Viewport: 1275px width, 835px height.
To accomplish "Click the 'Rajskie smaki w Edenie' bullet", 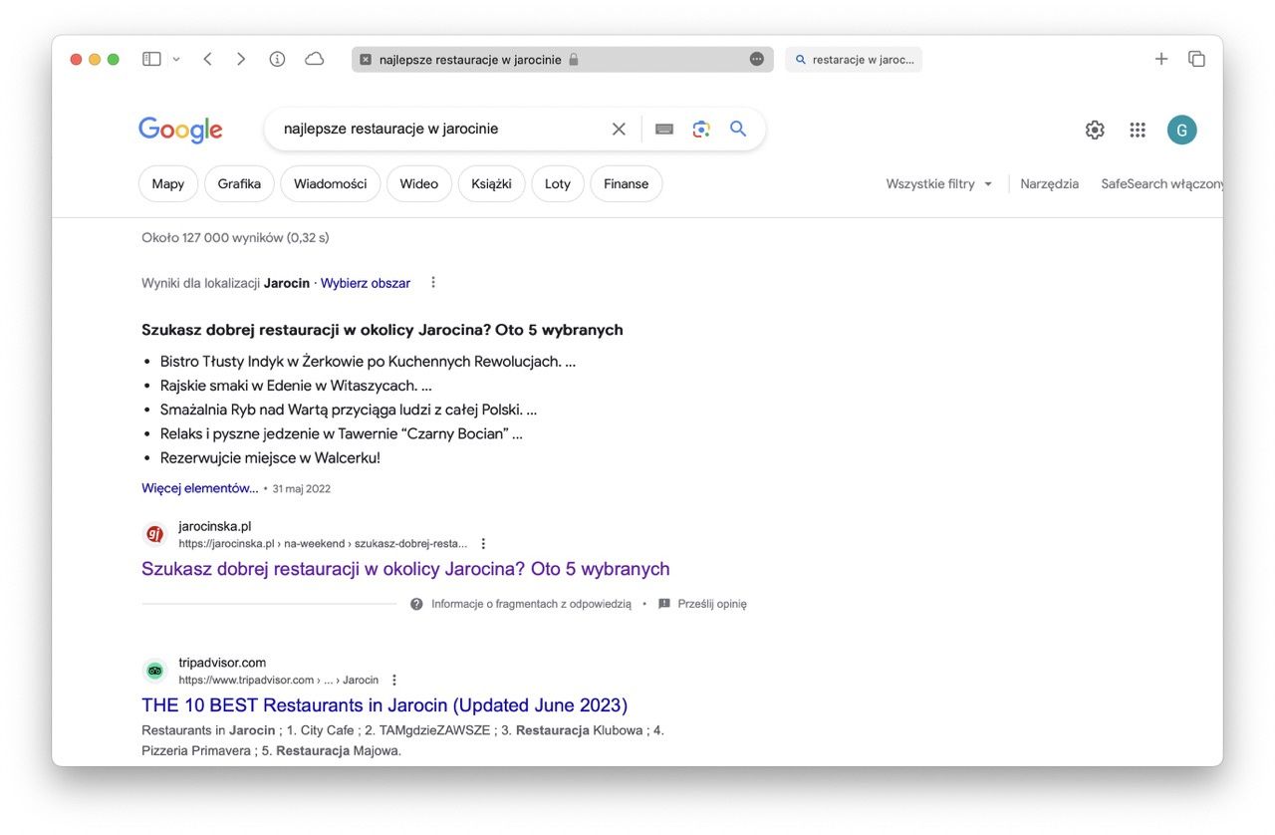I will tap(296, 386).
